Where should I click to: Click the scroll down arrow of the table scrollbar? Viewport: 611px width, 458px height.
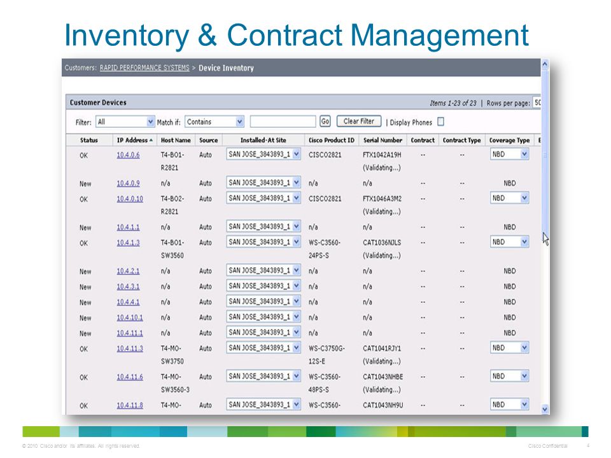tap(545, 409)
